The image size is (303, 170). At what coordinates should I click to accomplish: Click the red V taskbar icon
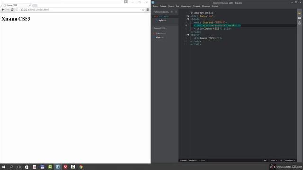(x=65, y=167)
